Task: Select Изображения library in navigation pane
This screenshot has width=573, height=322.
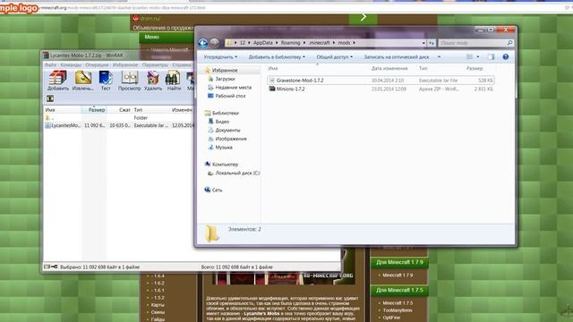Action: (x=231, y=139)
